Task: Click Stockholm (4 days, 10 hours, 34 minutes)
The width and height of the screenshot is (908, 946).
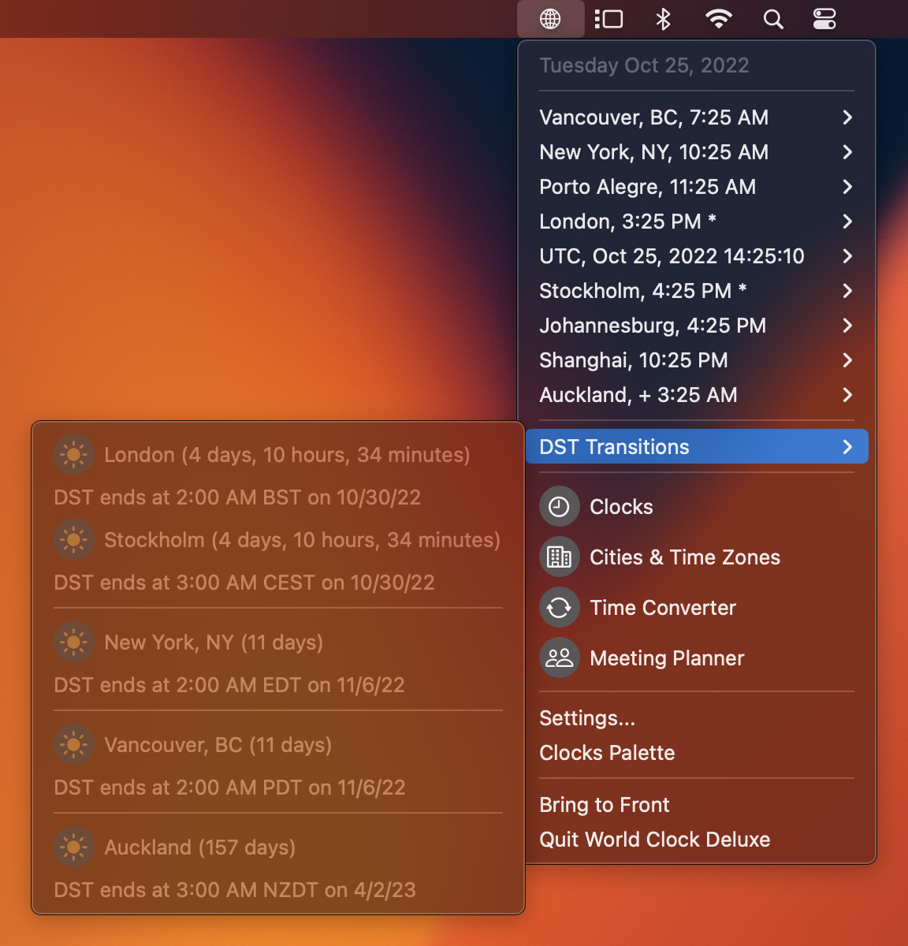Action: point(302,540)
